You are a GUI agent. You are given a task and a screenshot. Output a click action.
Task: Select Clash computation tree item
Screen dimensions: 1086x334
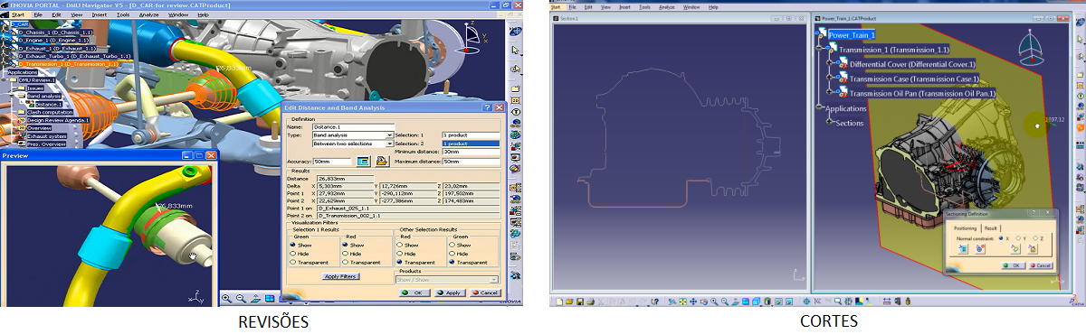click(50, 112)
